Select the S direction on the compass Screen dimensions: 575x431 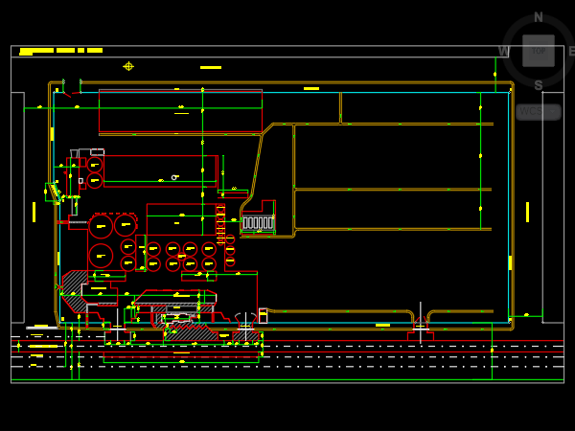click(x=538, y=85)
